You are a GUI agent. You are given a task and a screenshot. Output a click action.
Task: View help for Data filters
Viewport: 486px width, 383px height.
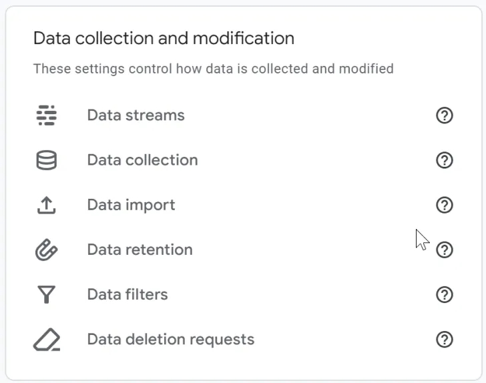pyautogui.click(x=445, y=295)
